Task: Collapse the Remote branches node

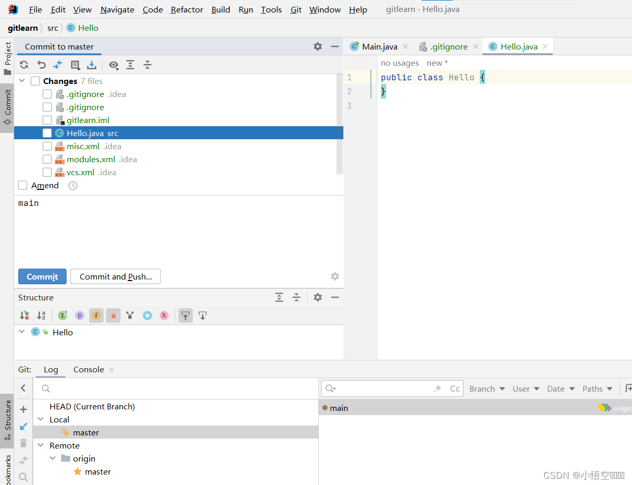Action: pos(41,445)
